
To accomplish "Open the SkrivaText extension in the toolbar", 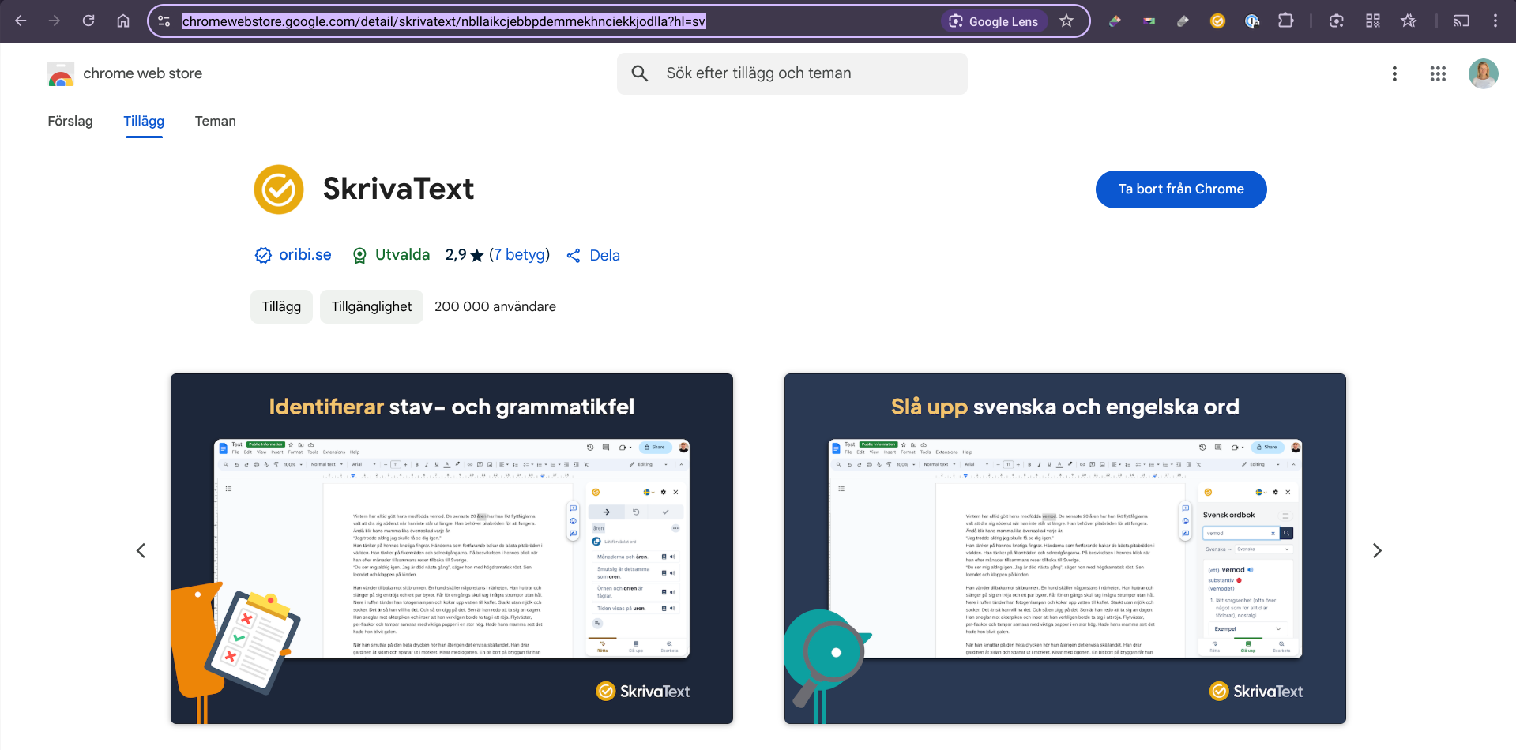I will (1217, 21).
